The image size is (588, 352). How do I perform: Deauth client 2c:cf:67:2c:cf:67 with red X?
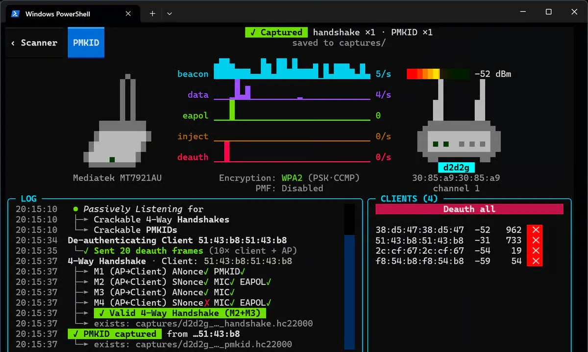535,251
